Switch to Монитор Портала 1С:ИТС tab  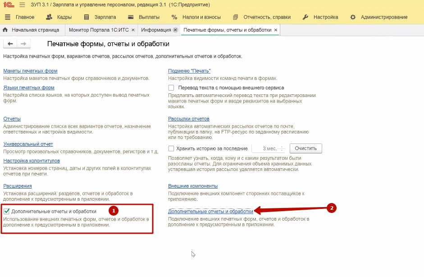98,30
